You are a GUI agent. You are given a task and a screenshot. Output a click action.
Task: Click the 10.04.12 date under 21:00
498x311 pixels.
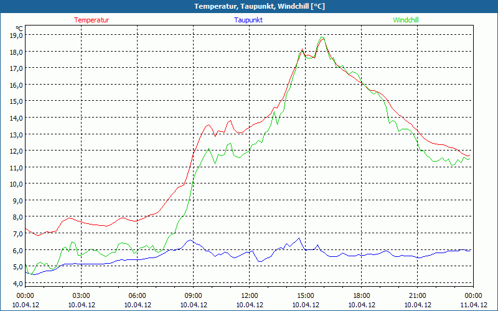click(x=417, y=305)
